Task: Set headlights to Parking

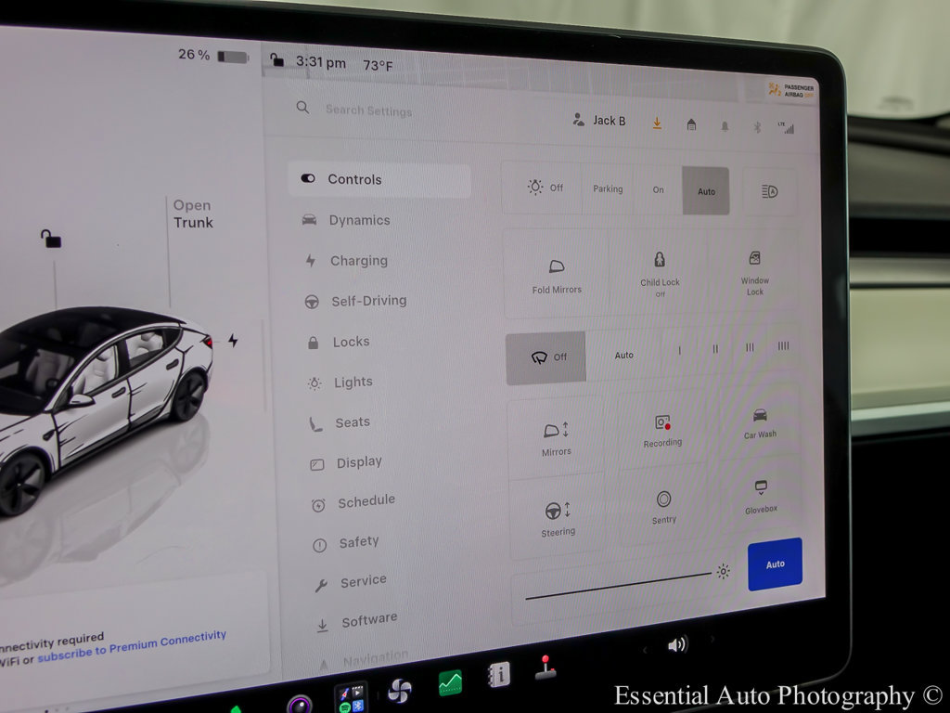Action: (x=608, y=188)
